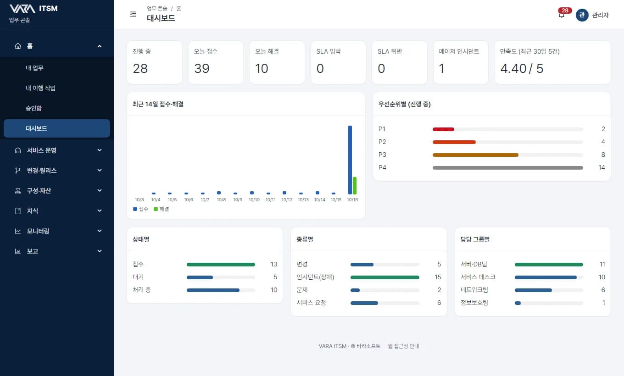The width and height of the screenshot is (624, 376).
Task: Click the headset icon for 서비스 운영
Action: click(18, 150)
